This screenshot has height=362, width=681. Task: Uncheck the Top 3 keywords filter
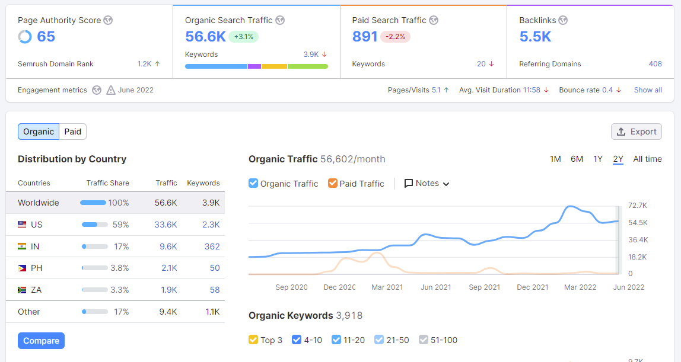point(253,339)
